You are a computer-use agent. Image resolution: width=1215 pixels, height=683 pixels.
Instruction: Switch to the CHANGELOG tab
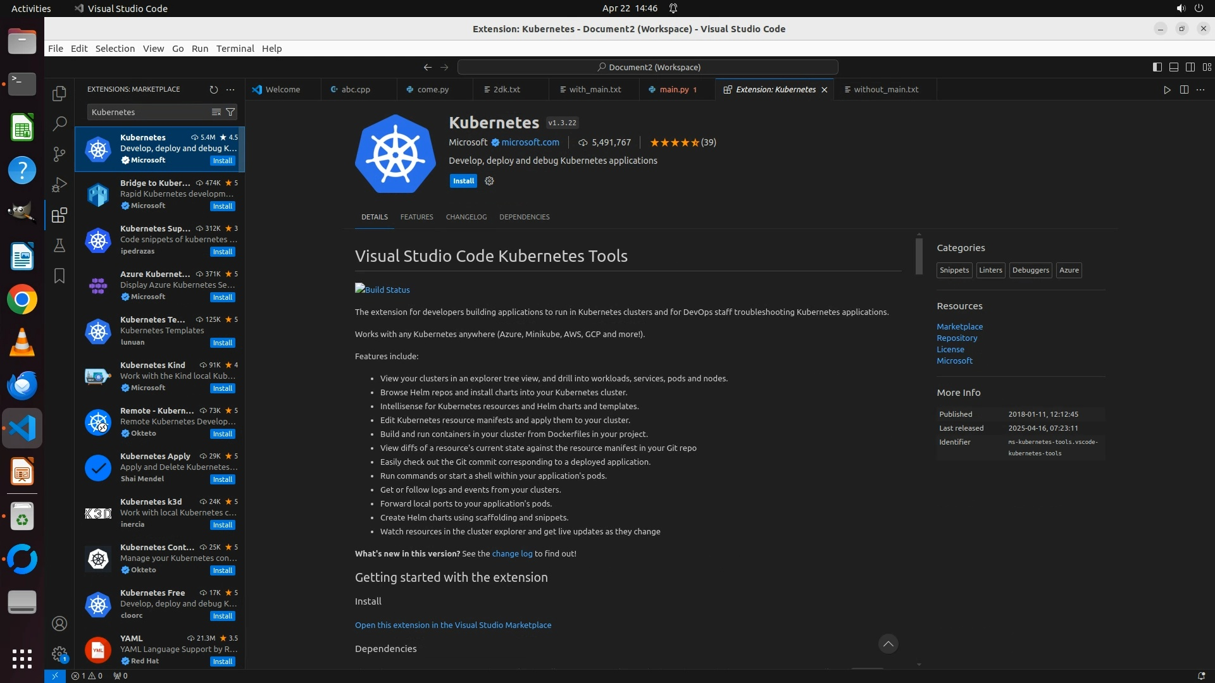coord(466,217)
